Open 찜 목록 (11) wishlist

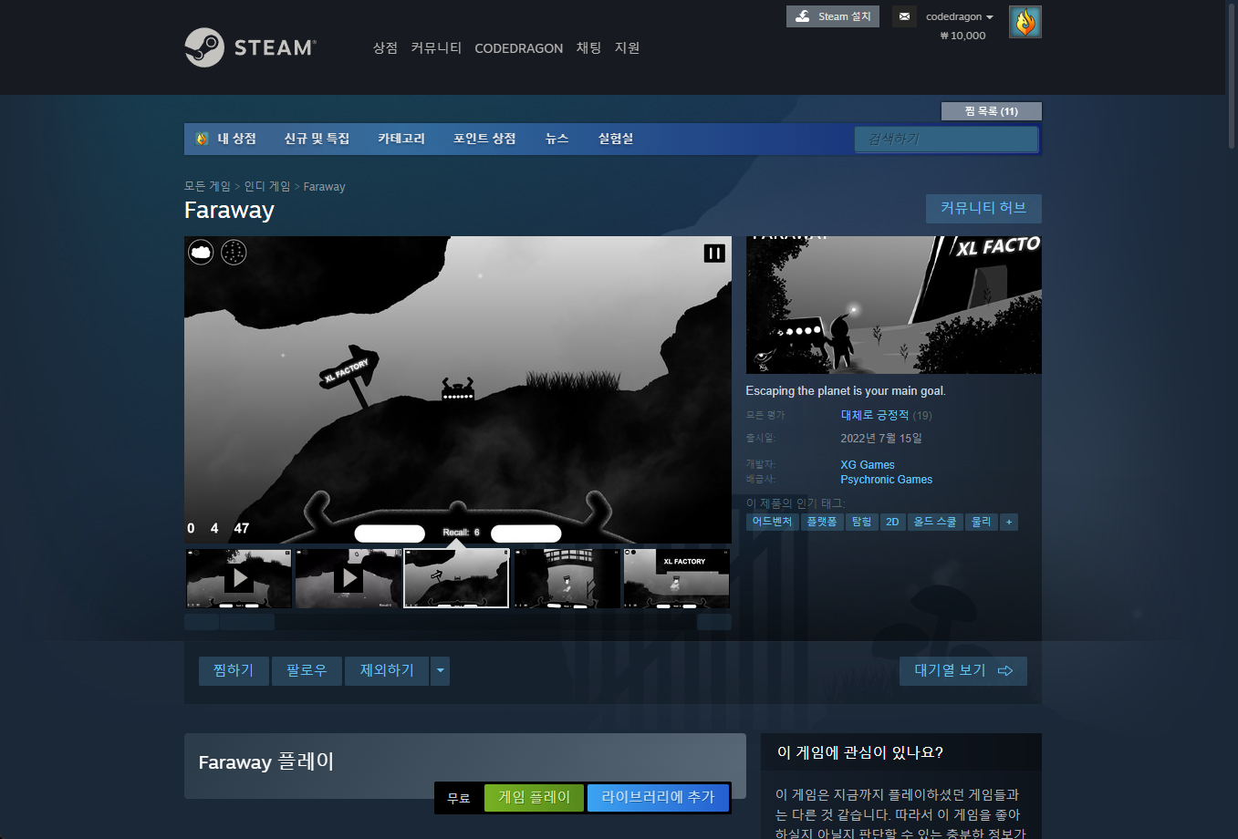991,111
